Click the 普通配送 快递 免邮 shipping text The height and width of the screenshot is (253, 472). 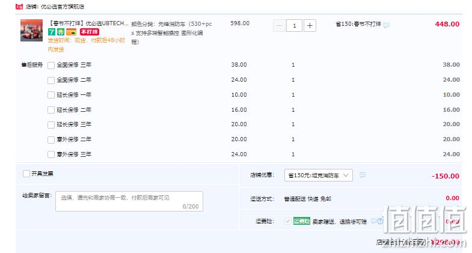coord(307,198)
